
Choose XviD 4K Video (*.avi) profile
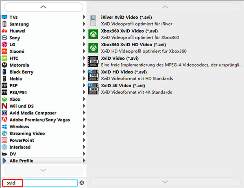pyautogui.click(x=165, y=89)
